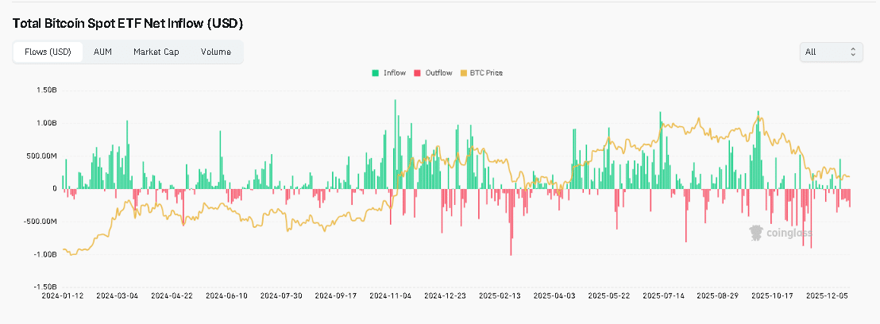Click the chart title Total Bitcoin Spot ETF Net Inflow
This screenshot has width=880, height=324.
point(127,24)
